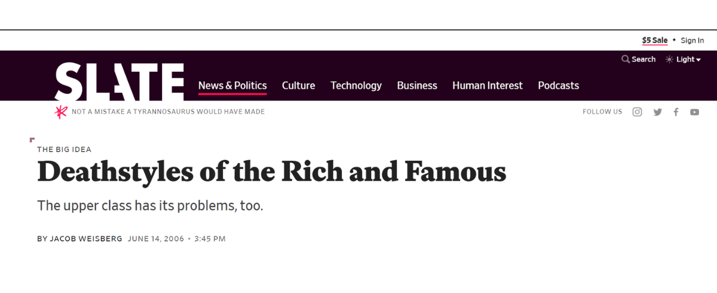Open the Instagram icon link
This screenshot has height=293, width=717.
coord(637,112)
